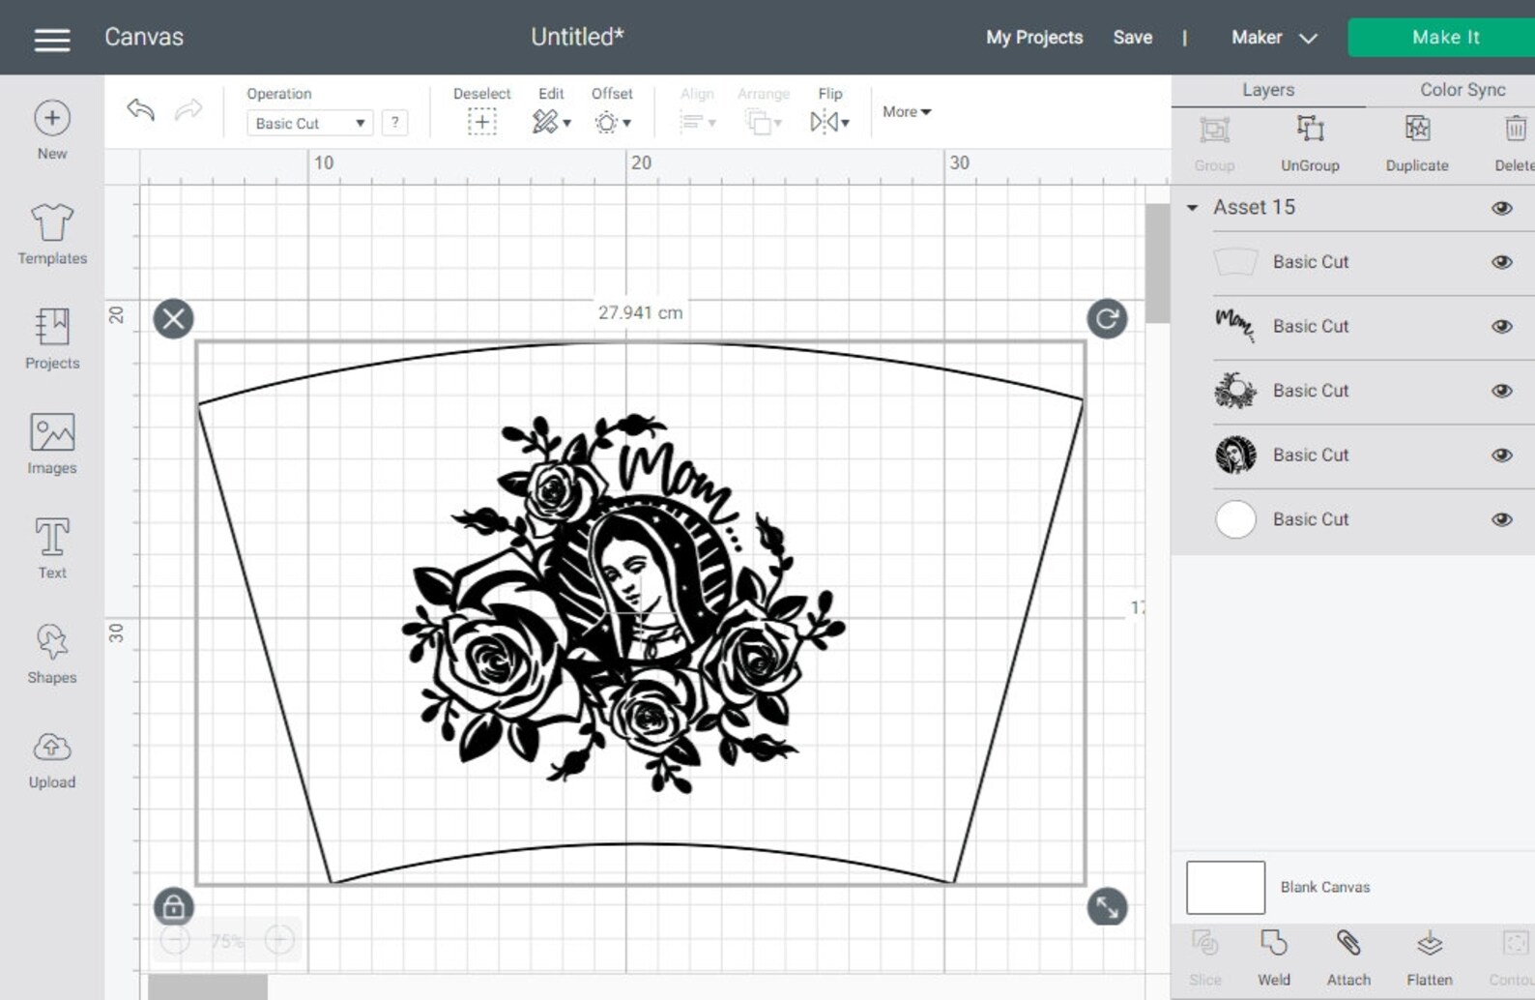Viewport: 1535px width, 1000px height.
Task: Flatten the selected layers
Action: pyautogui.click(x=1430, y=957)
